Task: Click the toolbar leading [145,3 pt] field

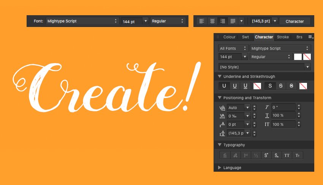Action: pos(261,21)
